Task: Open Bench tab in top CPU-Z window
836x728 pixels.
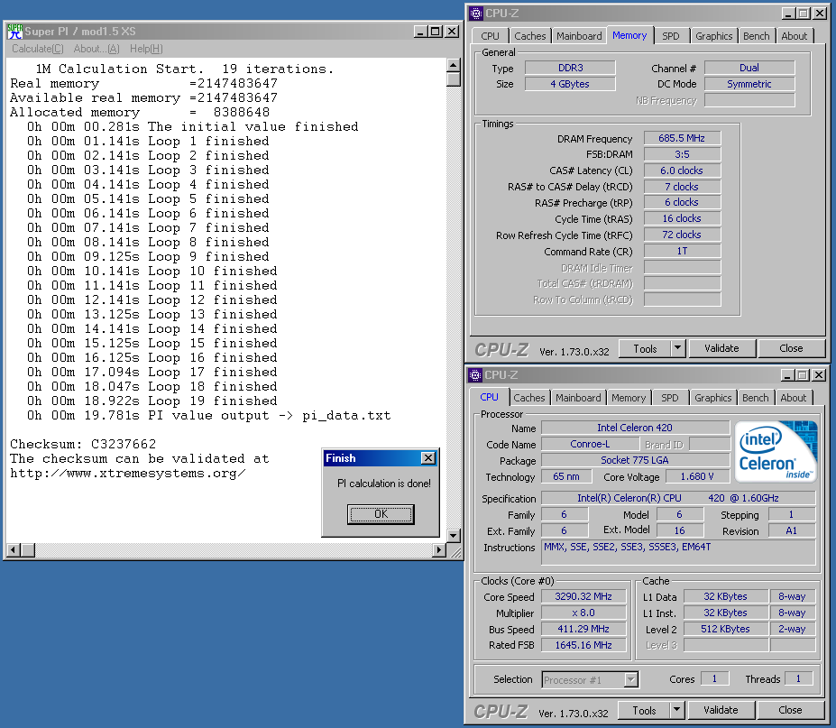Action: click(x=756, y=36)
